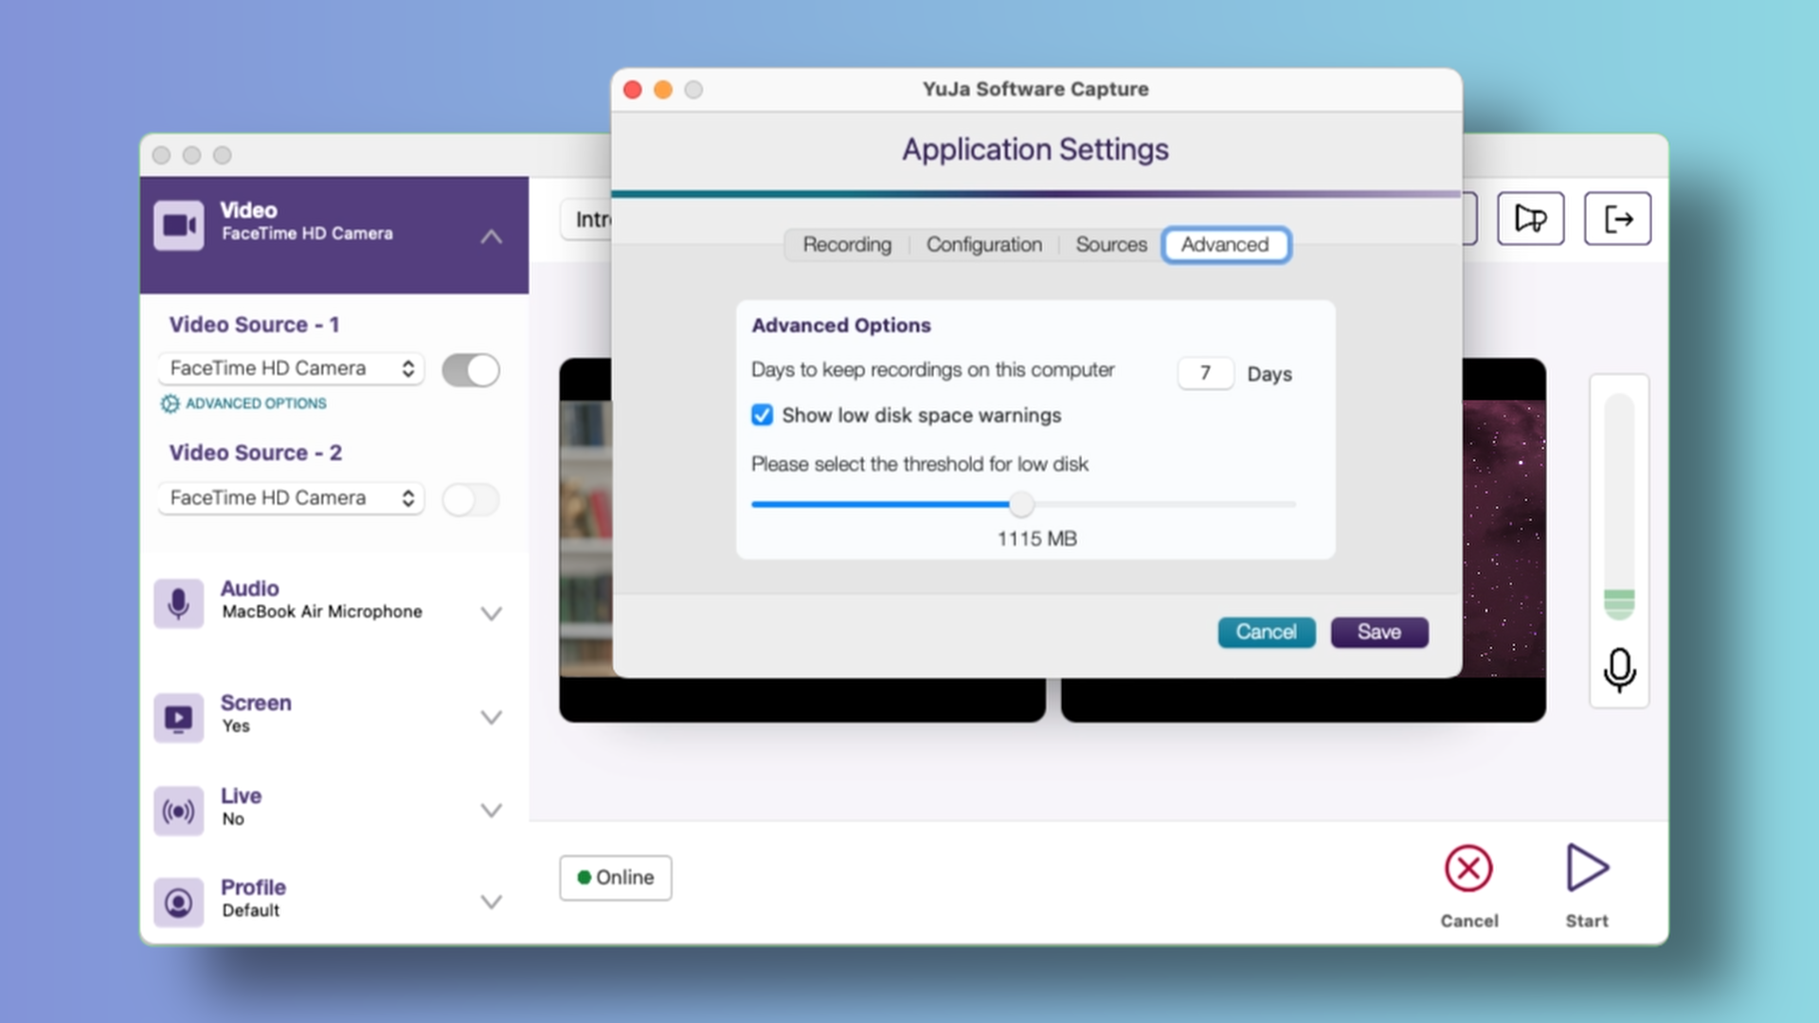1819x1023 pixels.
Task: Uncheck Show low disk space warnings
Action: click(762, 415)
